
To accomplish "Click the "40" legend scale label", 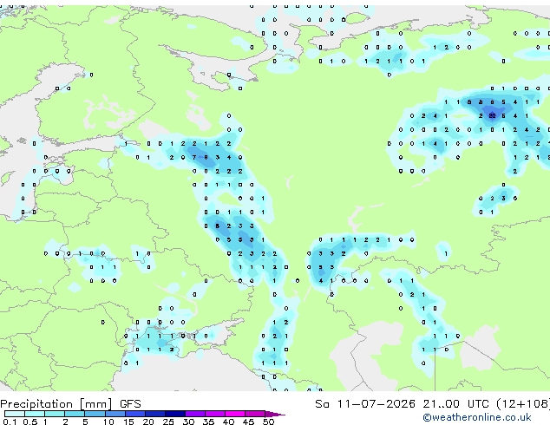I will [x=229, y=422].
